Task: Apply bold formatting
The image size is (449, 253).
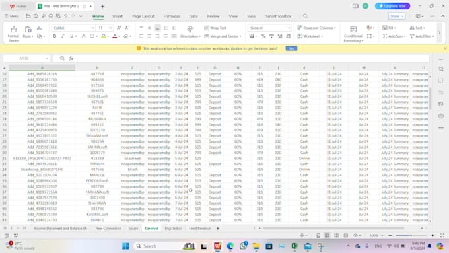Action: (55, 36)
